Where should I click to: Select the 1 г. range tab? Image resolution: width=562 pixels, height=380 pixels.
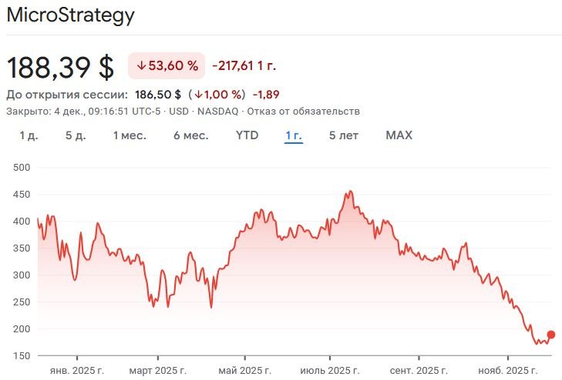coord(294,135)
